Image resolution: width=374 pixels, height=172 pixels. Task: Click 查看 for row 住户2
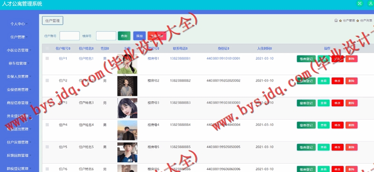coord(324,81)
